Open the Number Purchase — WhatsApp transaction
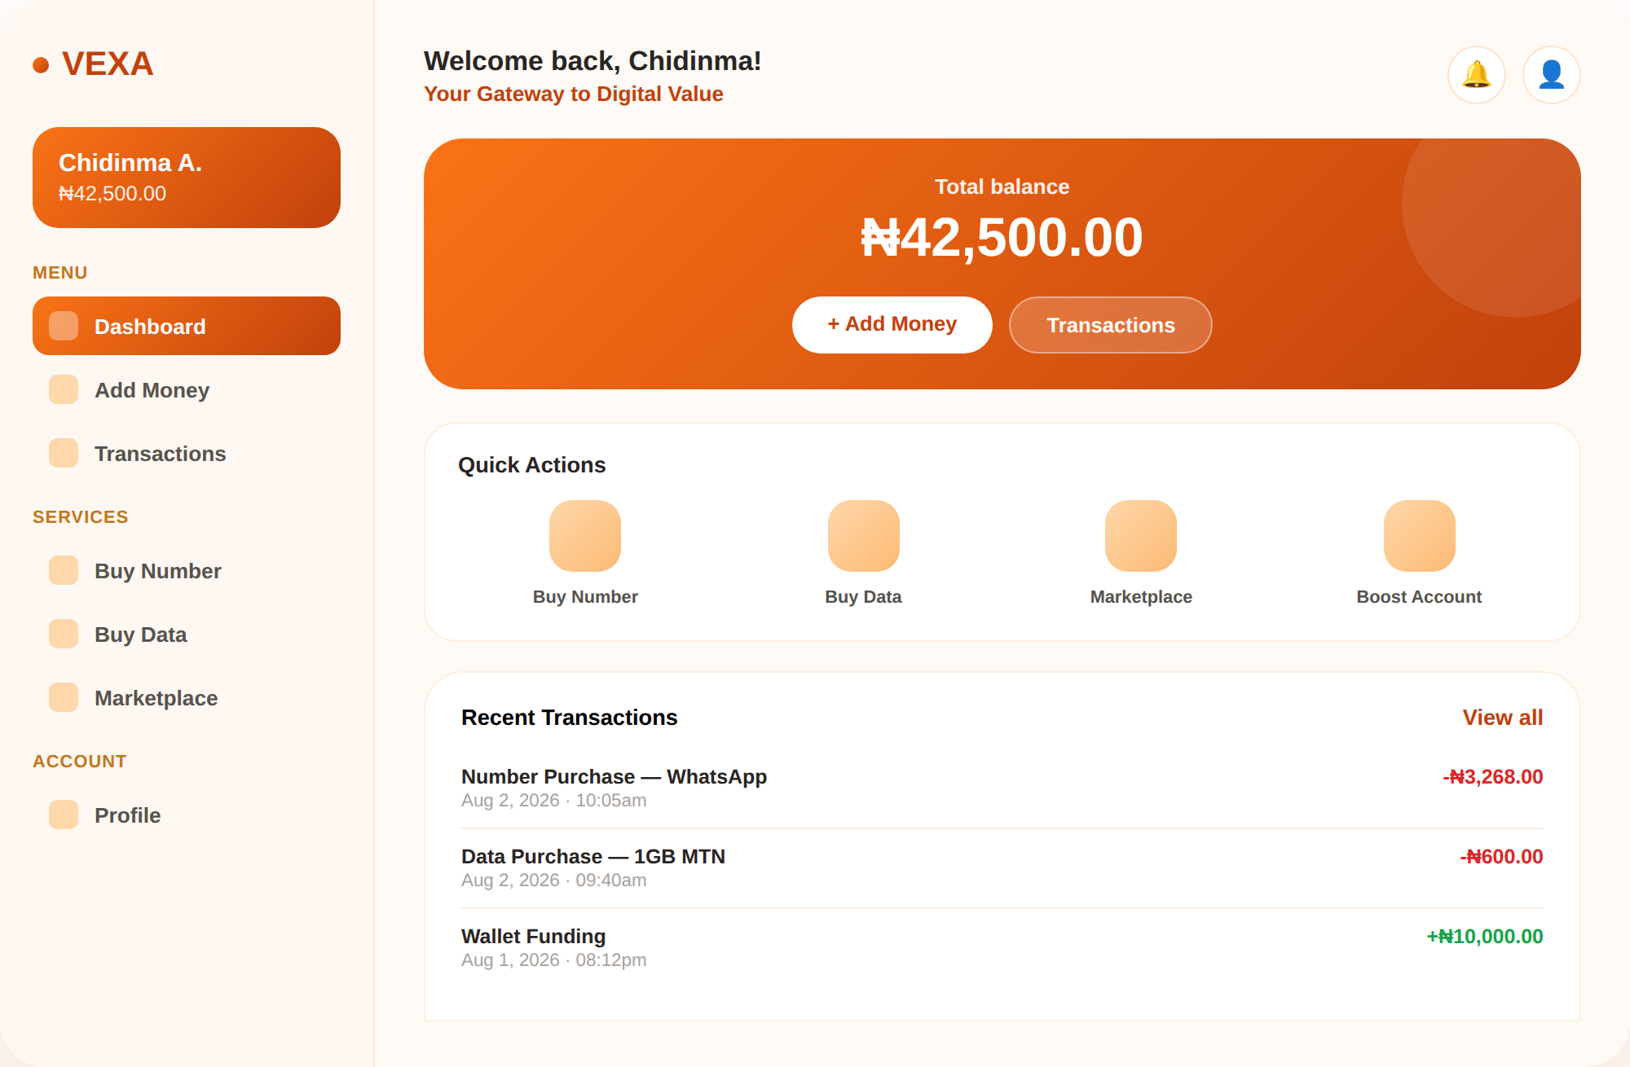This screenshot has height=1067, width=1630. (x=1002, y=788)
